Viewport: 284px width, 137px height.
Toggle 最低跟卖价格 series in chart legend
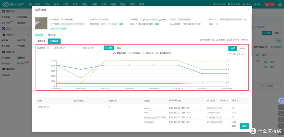(163, 53)
